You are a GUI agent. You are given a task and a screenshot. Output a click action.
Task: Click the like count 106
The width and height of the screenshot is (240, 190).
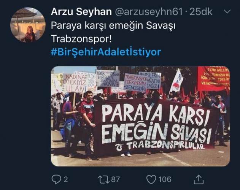click(x=165, y=179)
